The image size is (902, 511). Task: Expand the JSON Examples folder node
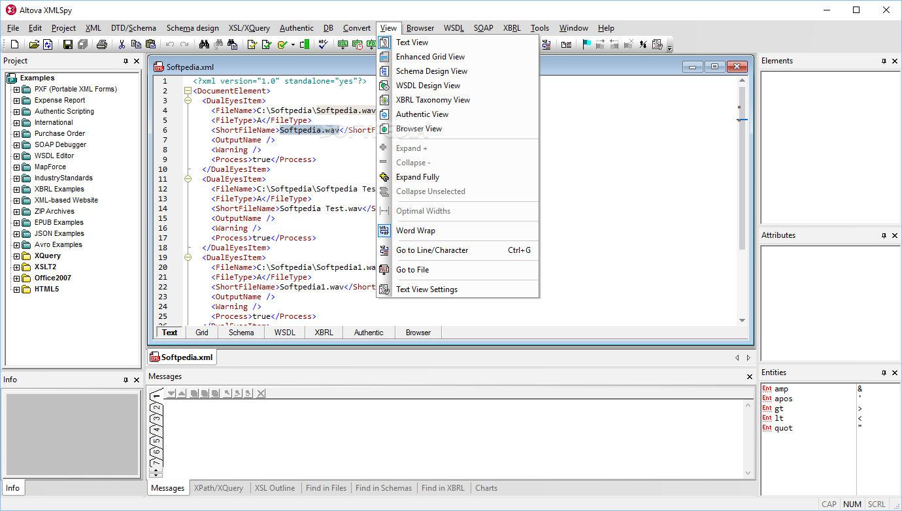point(17,233)
